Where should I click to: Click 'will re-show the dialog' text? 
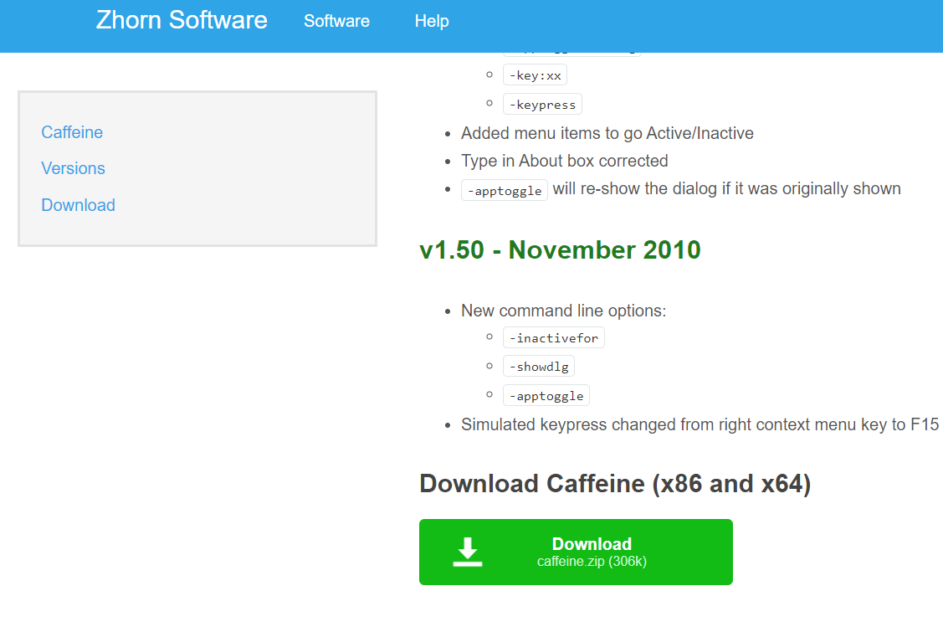[x=726, y=188]
